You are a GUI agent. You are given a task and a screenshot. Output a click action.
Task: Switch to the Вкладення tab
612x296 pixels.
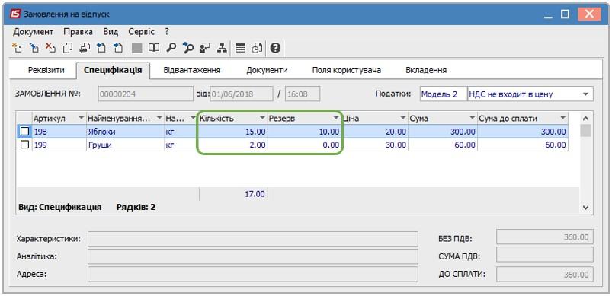(x=426, y=70)
